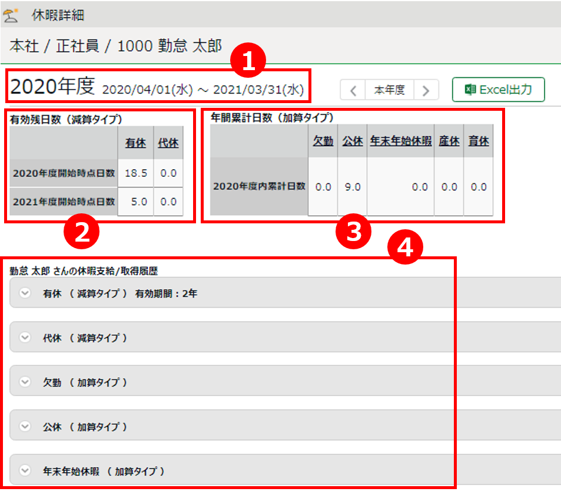The height and width of the screenshot is (495, 561).
Task: Click the 本年度 button
Action: coord(390,90)
